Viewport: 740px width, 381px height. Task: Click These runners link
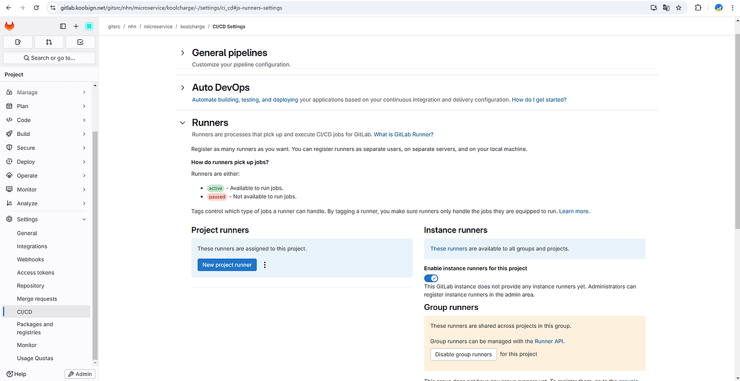(449, 249)
